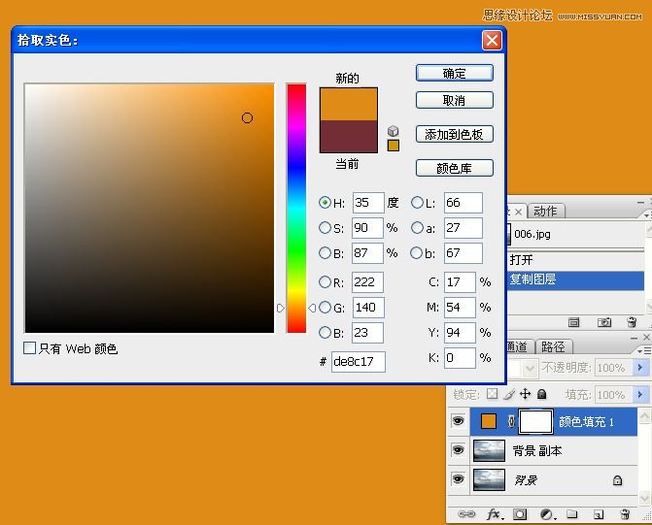Click the lock icon on 背景 layer
Screen dimensions: 652x525
[x=617, y=480]
